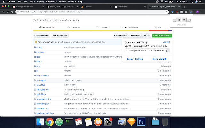The image size is (205, 128).
Task: View the 6 contributors link
Action: [x=130, y=27]
